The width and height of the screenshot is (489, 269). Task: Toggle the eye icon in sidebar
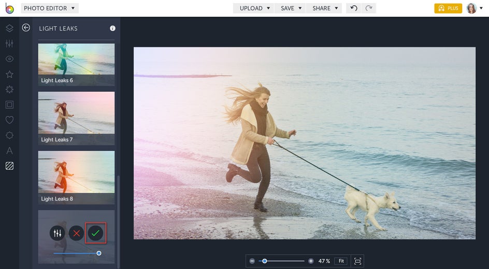tap(9, 59)
